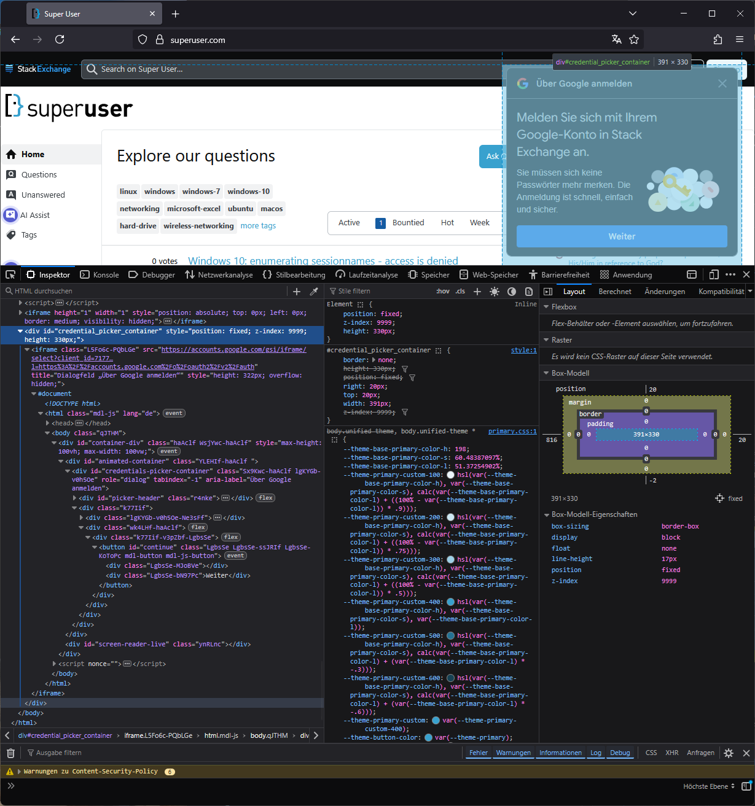This screenshot has height=806, width=755.
Task: Activate the element picker tool in devtools
Action: 10,274
